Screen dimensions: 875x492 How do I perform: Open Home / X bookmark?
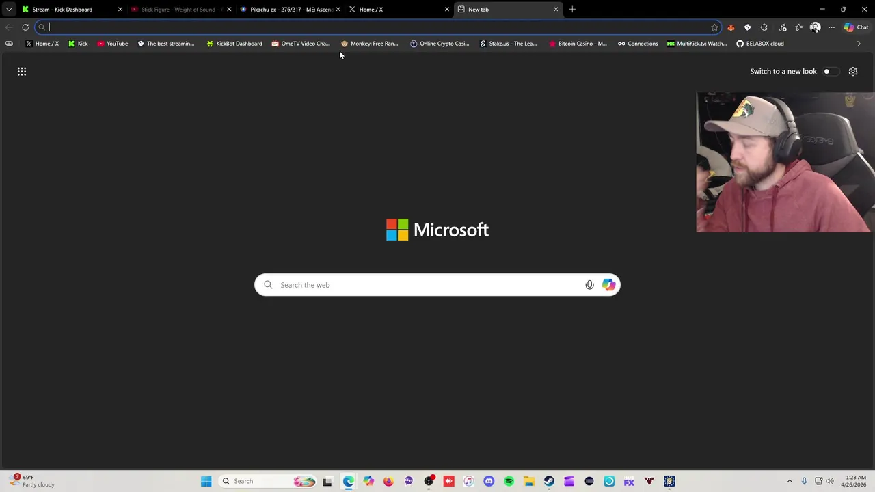pyautogui.click(x=42, y=44)
